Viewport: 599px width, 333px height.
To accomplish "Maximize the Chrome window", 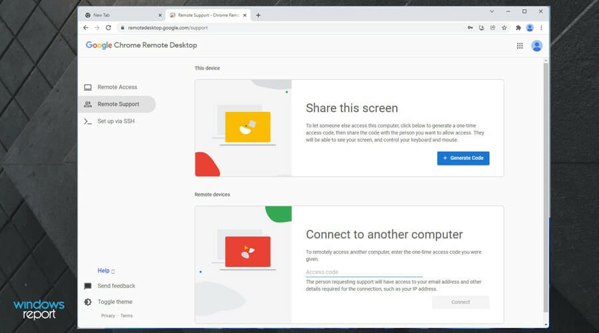I will [524, 11].
